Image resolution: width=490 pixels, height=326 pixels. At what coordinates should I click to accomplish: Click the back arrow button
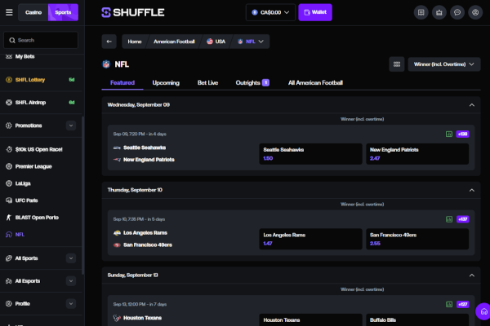click(109, 42)
